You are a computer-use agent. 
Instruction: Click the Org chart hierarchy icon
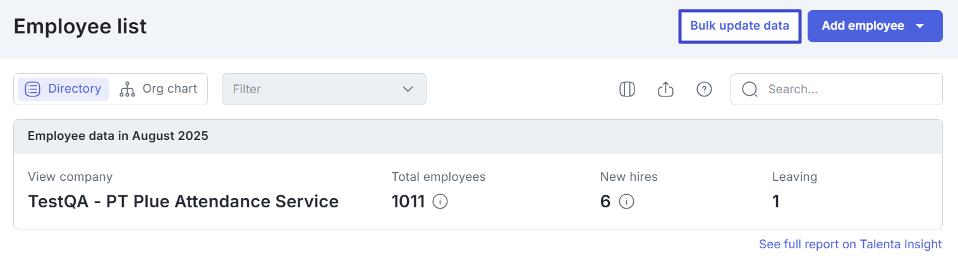pos(127,89)
